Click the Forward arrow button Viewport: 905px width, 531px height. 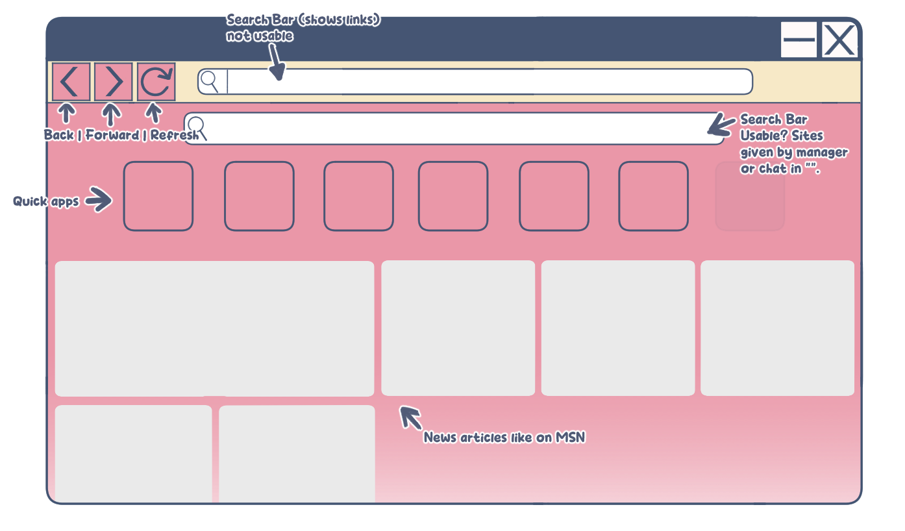[114, 82]
